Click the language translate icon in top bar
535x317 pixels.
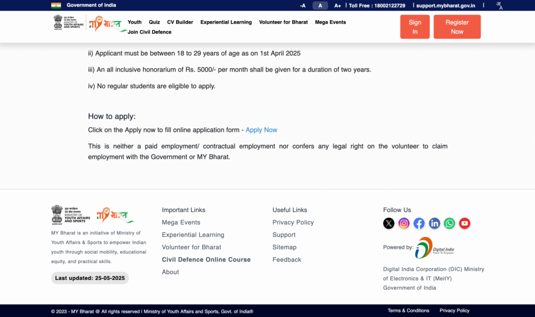click(x=499, y=5)
